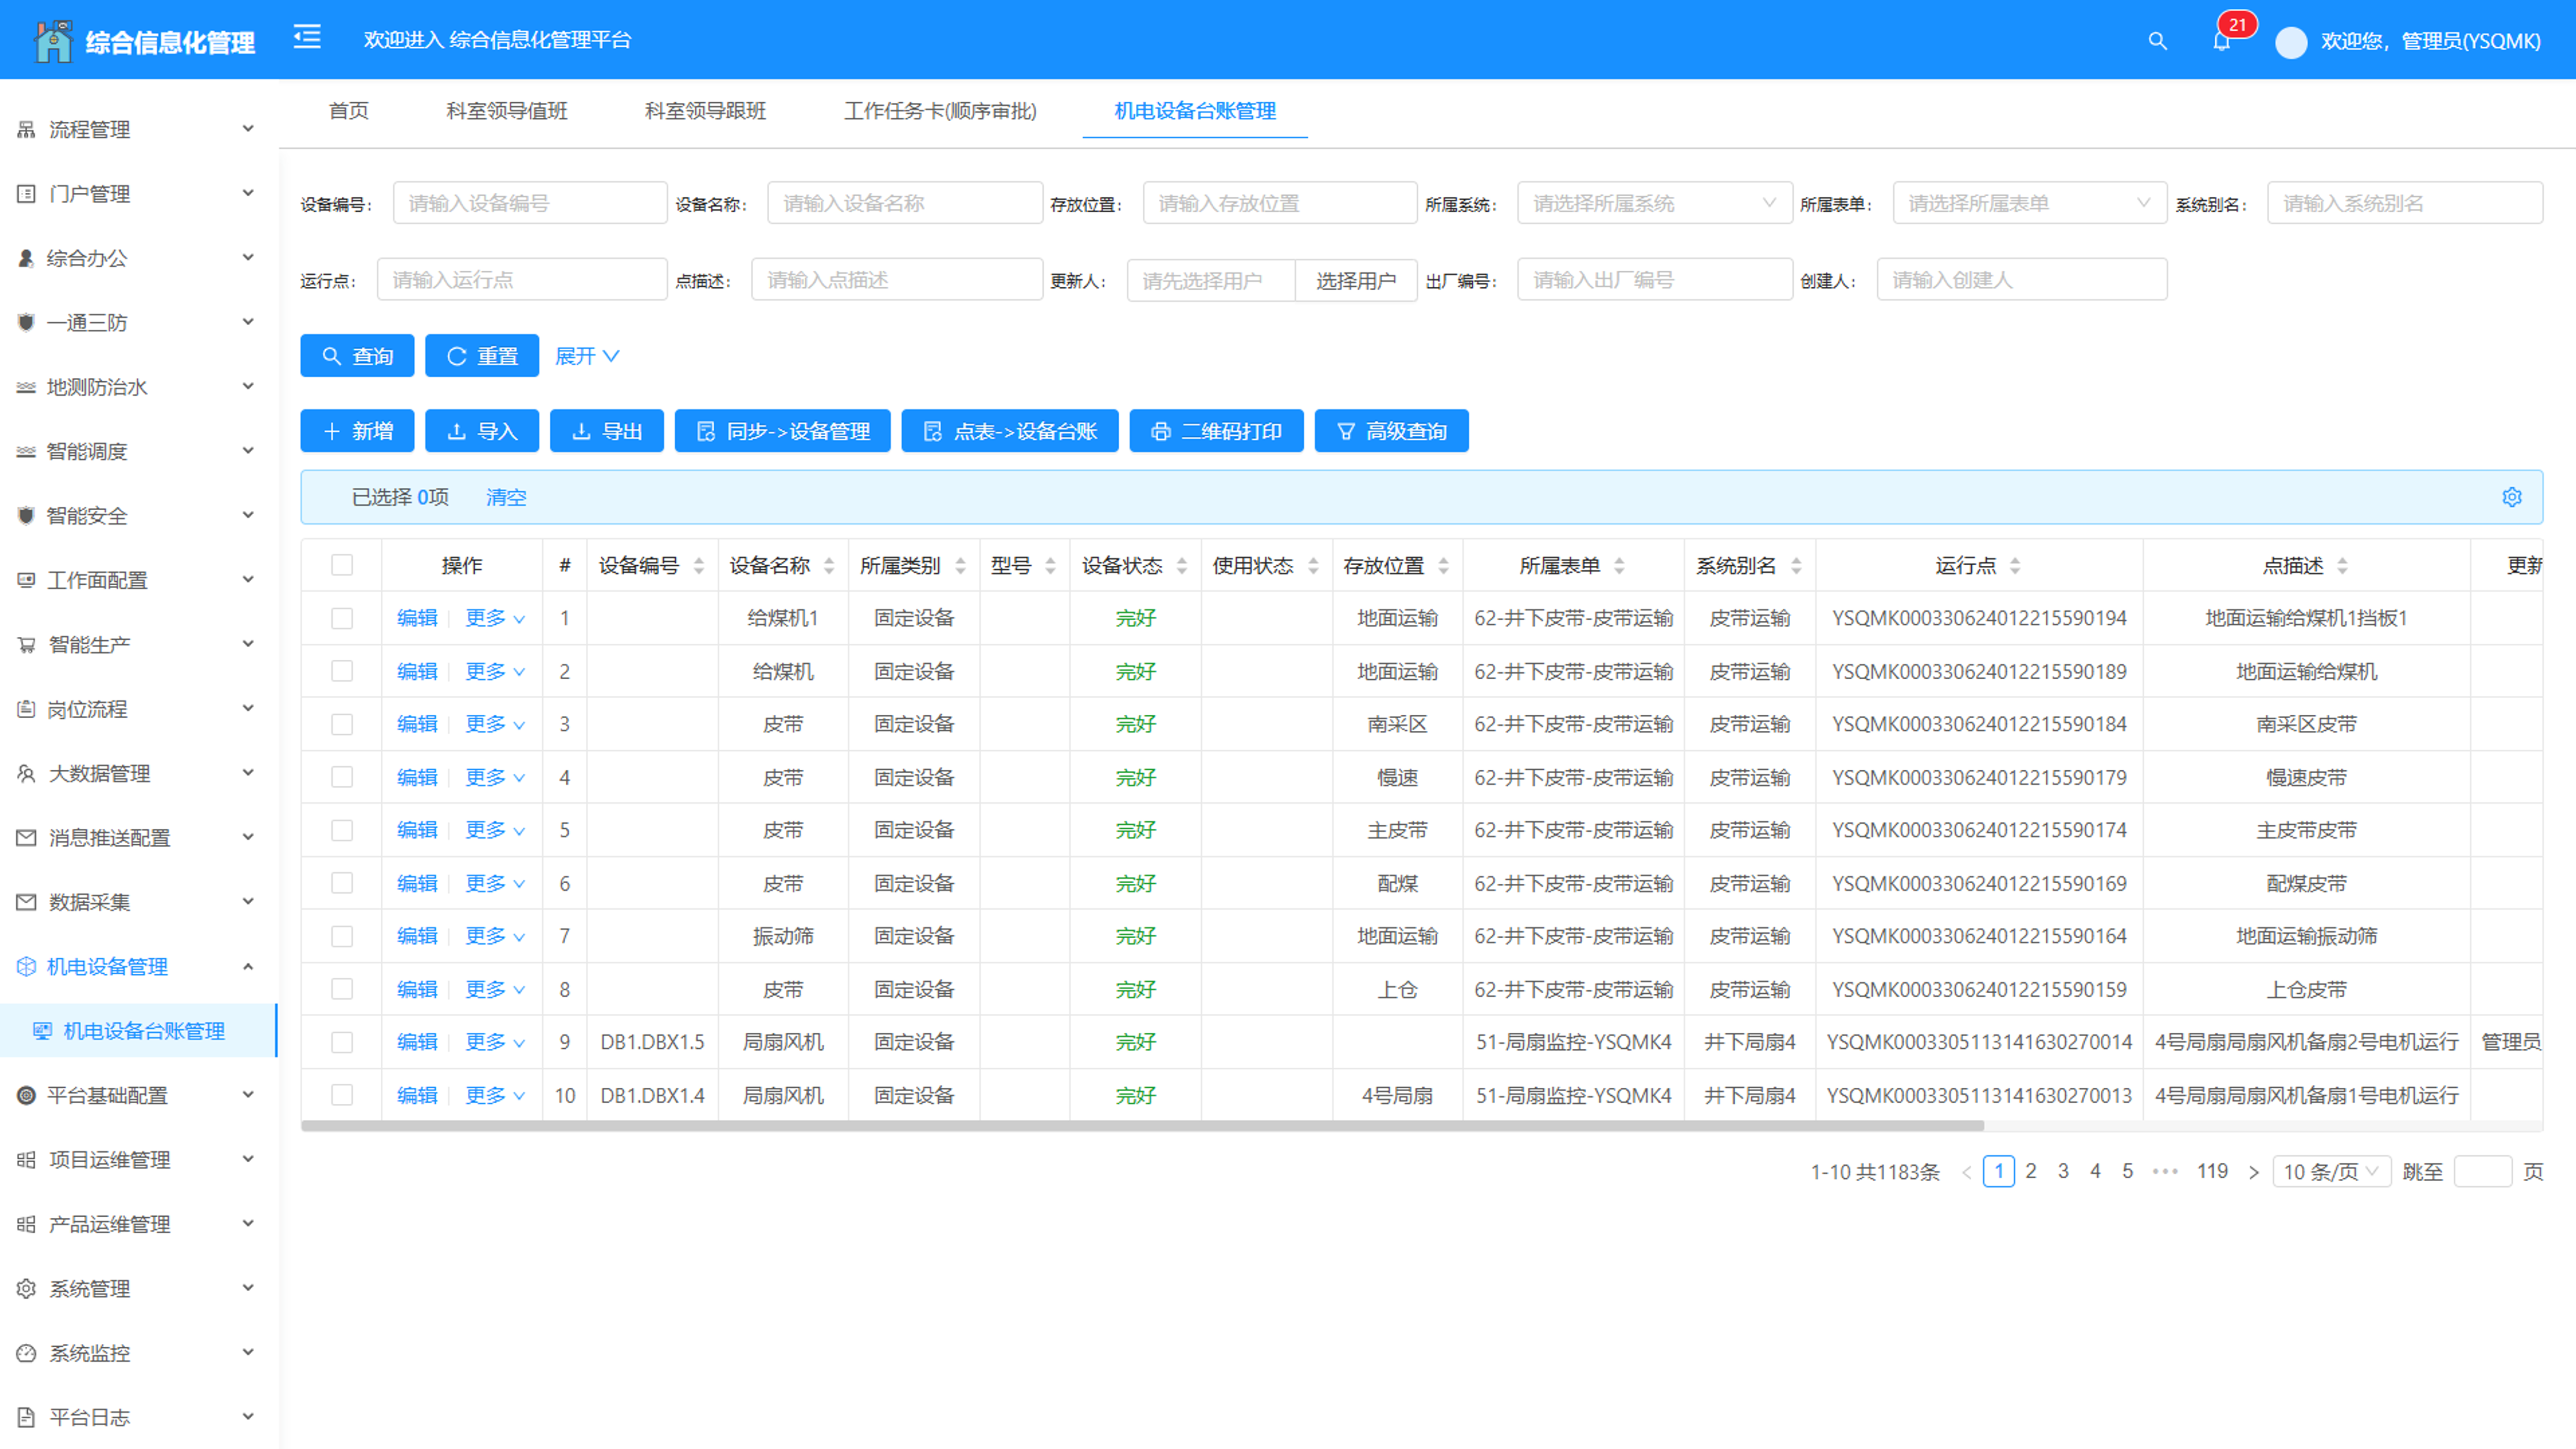The image size is (2576, 1449).
Task: Check the row 1 给煤机1 checkbox
Action: (x=342, y=618)
